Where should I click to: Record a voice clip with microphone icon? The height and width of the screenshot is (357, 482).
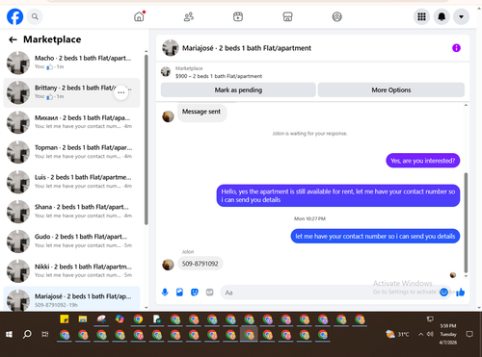(x=165, y=293)
